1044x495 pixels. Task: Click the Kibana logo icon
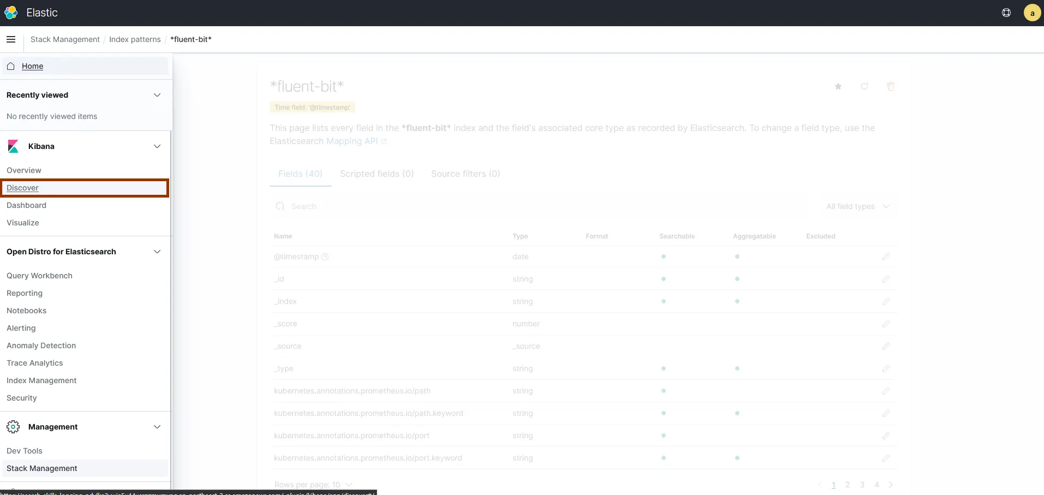pyautogui.click(x=13, y=146)
